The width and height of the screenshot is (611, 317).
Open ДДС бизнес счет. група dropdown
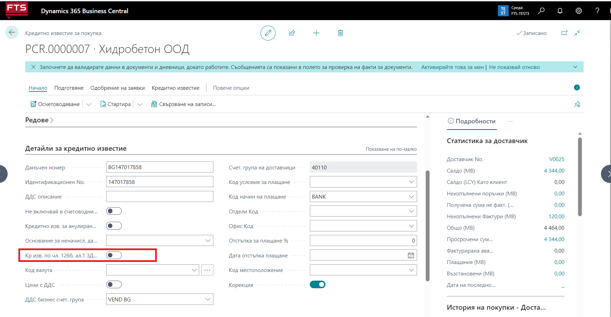(x=208, y=299)
